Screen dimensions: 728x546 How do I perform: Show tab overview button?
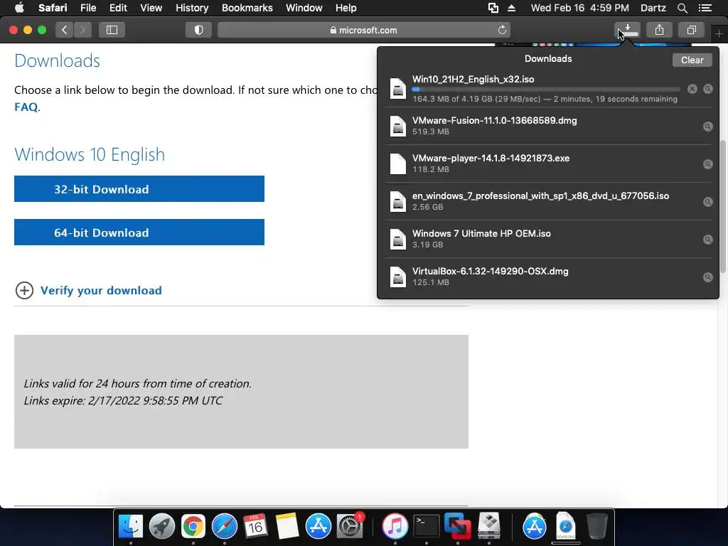(691, 30)
